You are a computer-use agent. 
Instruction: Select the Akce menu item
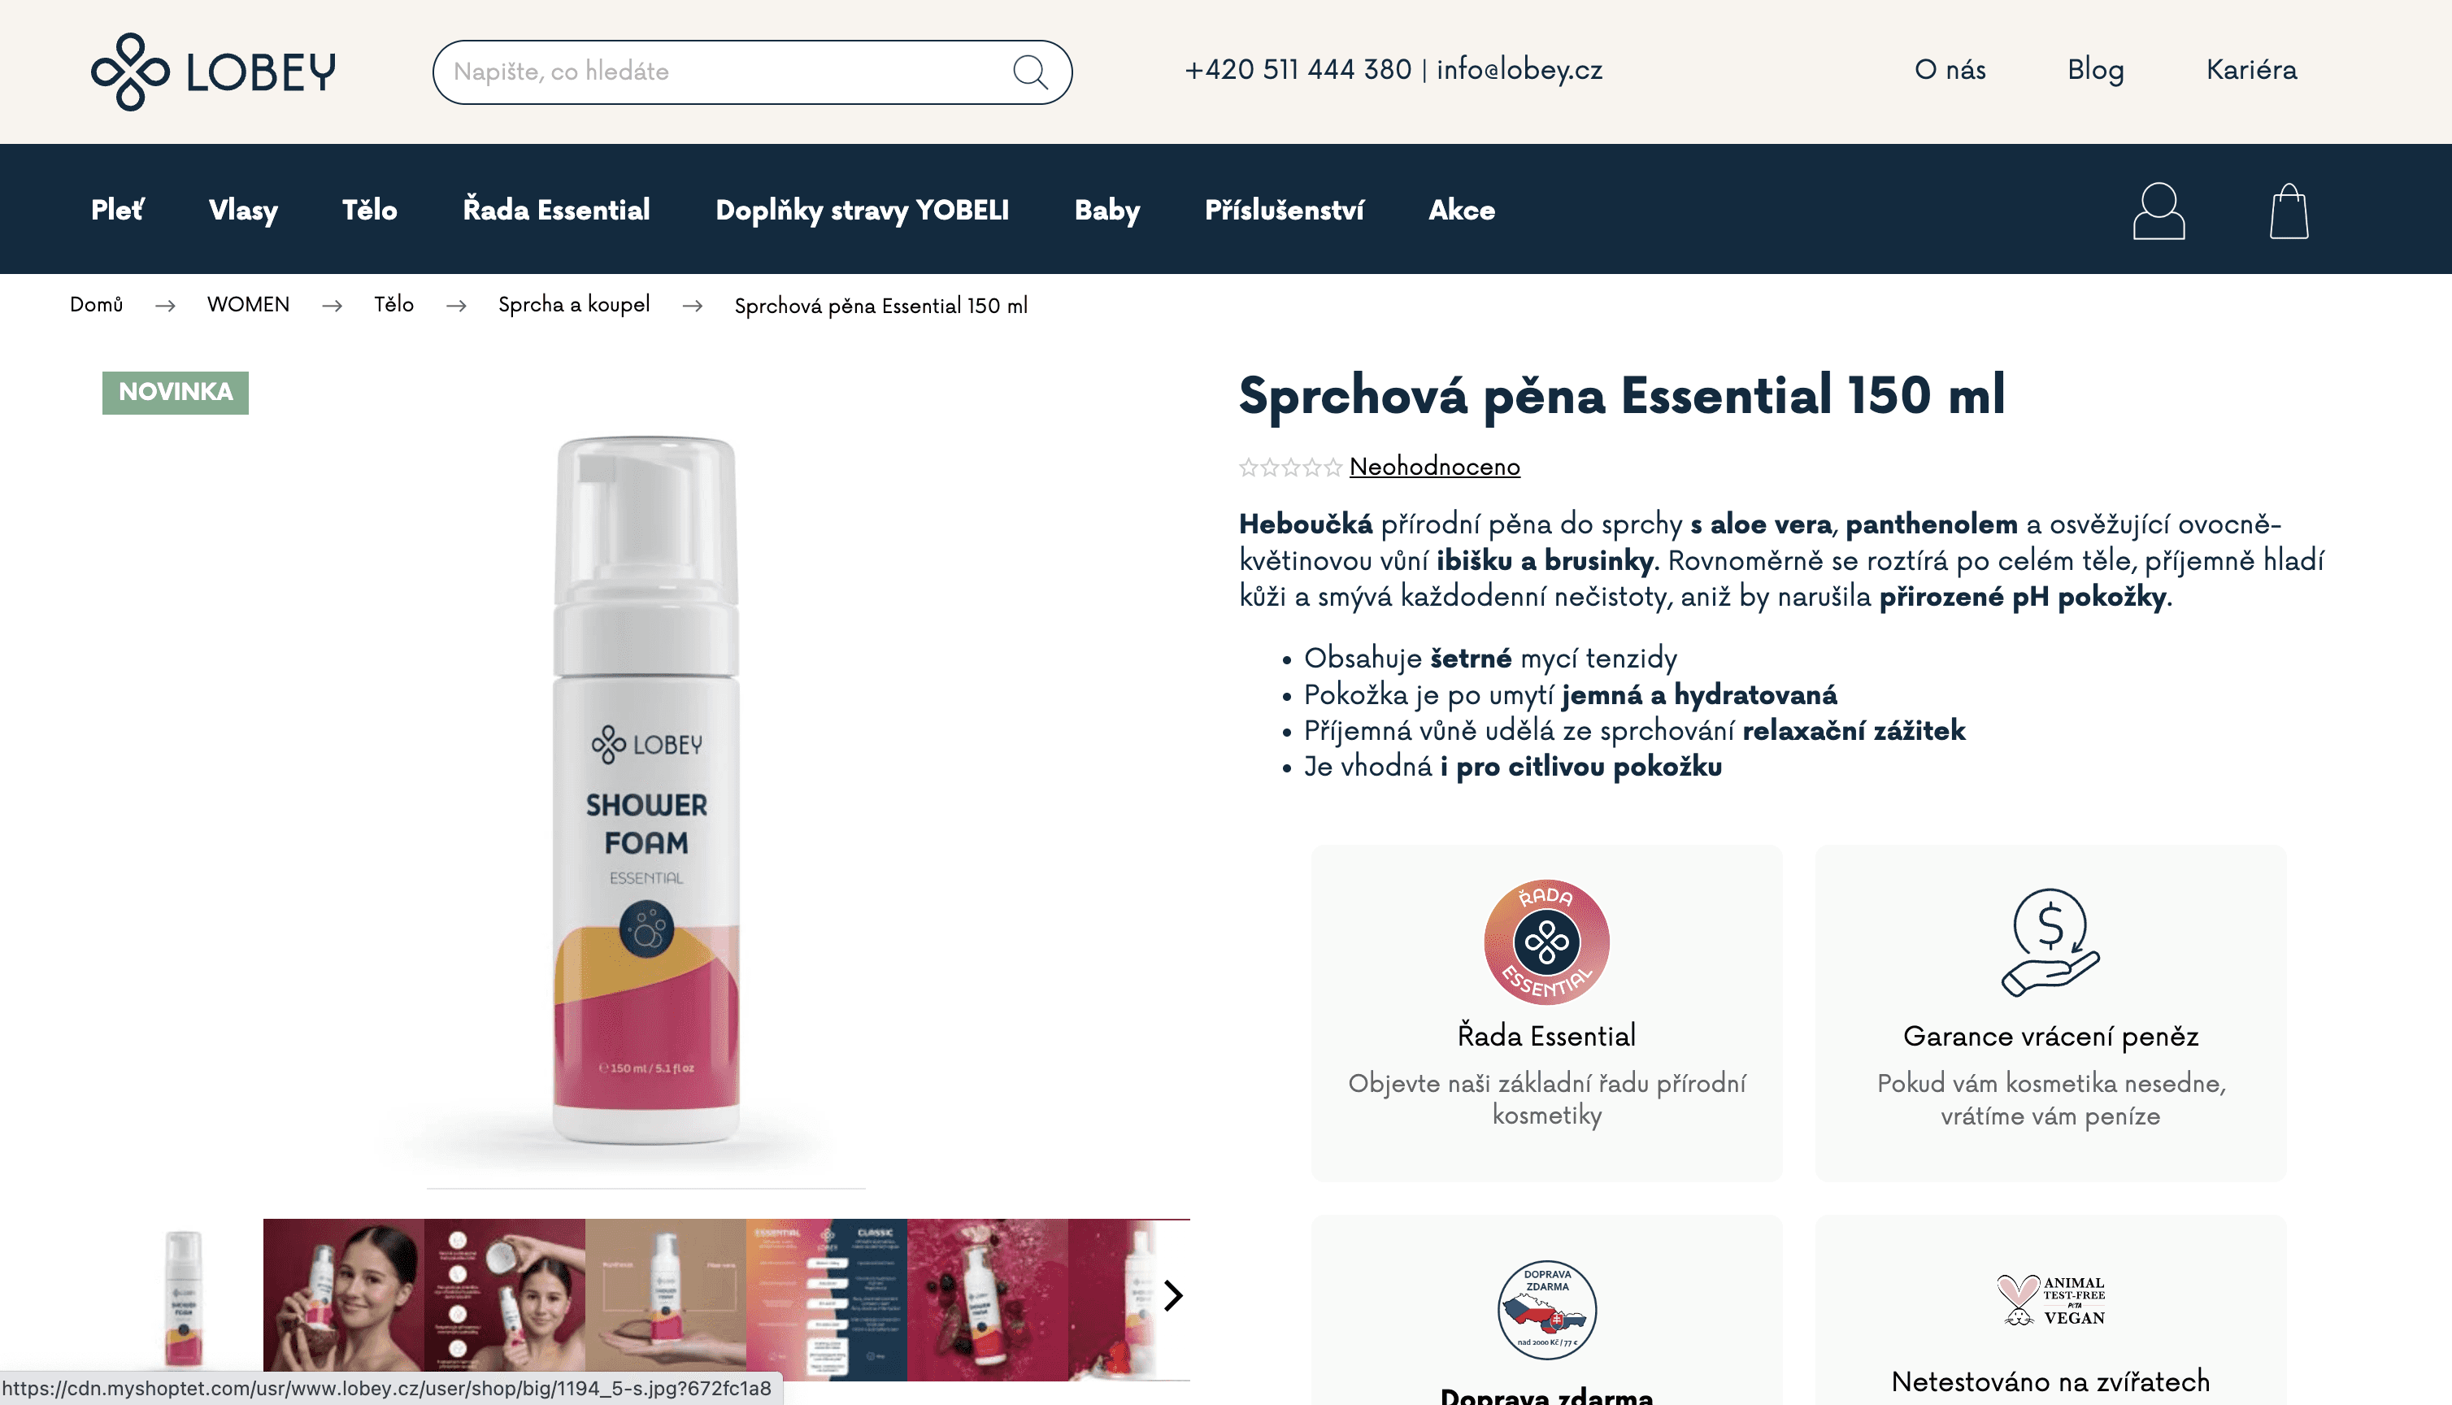click(x=1461, y=210)
